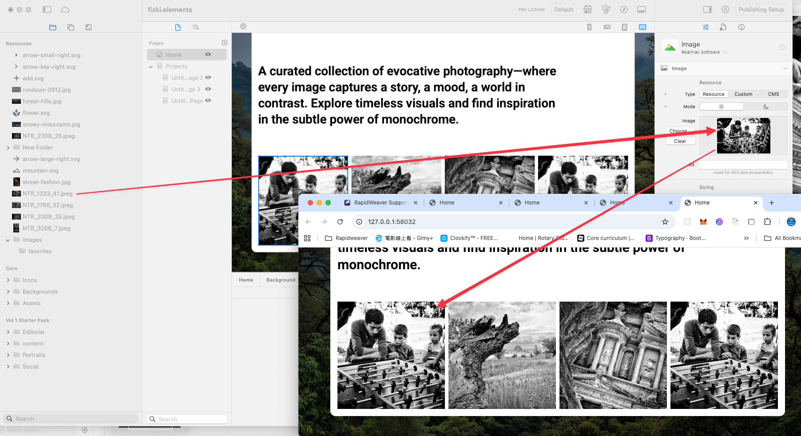Screen dimensions: 801x436
Task: Open Chrome apps grid in bookmarks bar
Action: (307, 238)
